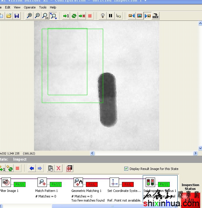Select the Match Pattern 1 step
Screen dimensions: 202x208
[x=42, y=183]
